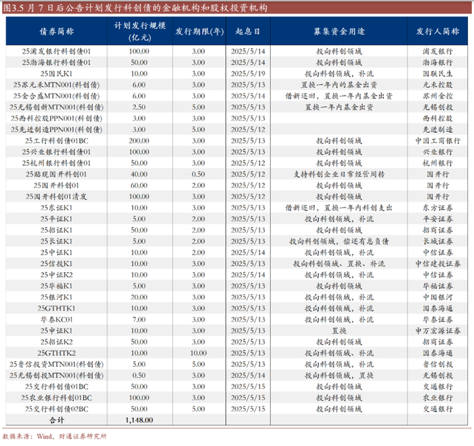This screenshot has height=446, width=474.
Task: Click the 计划发行规模(亿元) column header
Action: pos(139,31)
